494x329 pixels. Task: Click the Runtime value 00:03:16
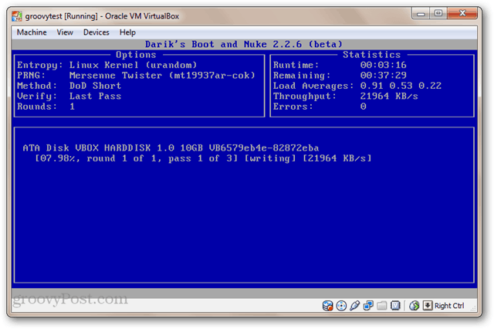[383, 65]
